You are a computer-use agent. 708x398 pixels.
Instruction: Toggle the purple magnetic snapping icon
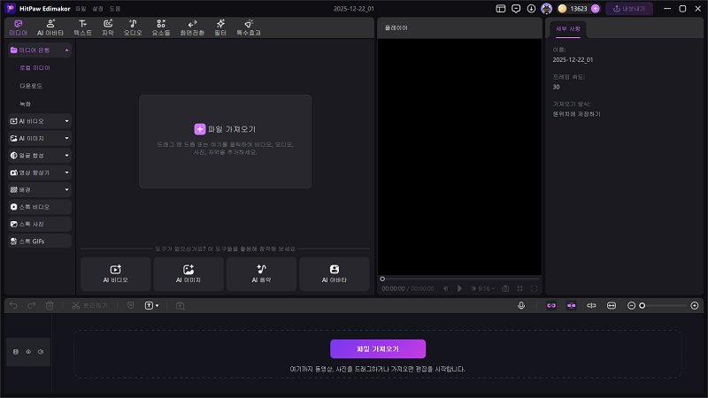point(571,305)
